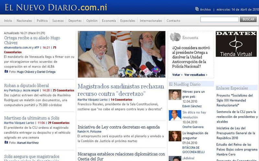Open Gioconda Belli blog author thumbnail
The height and width of the screenshot is (161, 259).
pyautogui.click(x=175, y=136)
